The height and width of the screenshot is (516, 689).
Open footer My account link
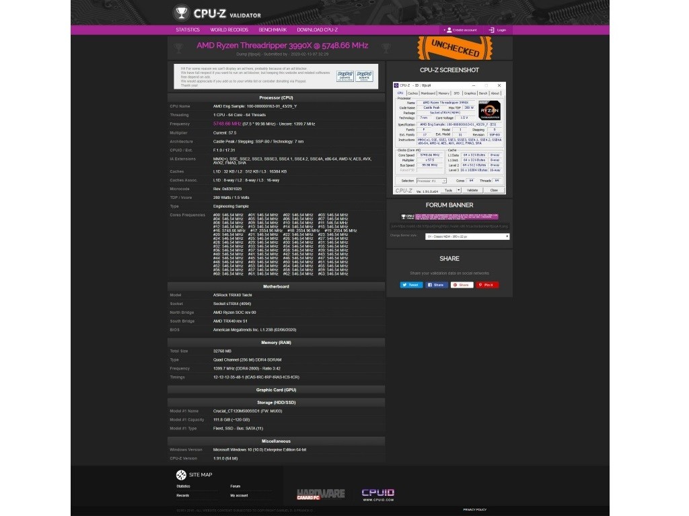click(x=239, y=495)
